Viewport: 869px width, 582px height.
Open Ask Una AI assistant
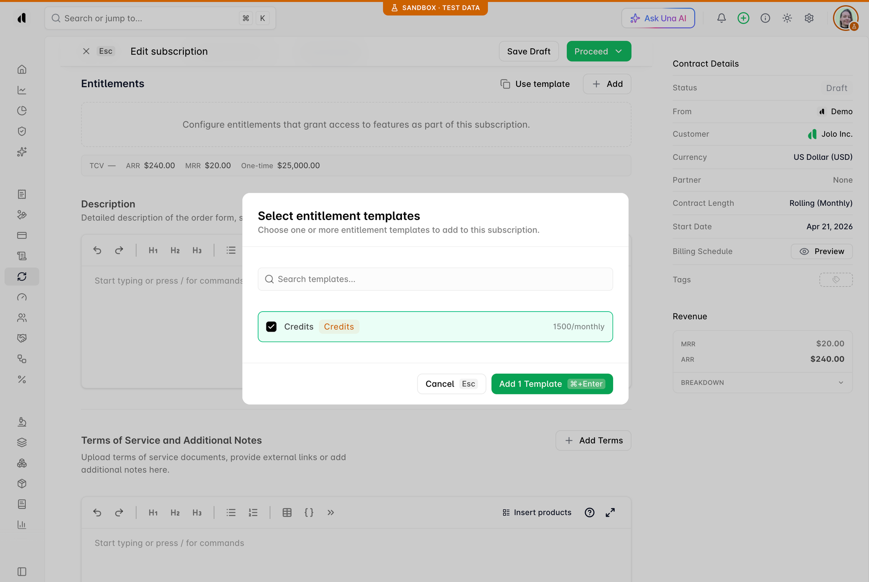coord(658,18)
